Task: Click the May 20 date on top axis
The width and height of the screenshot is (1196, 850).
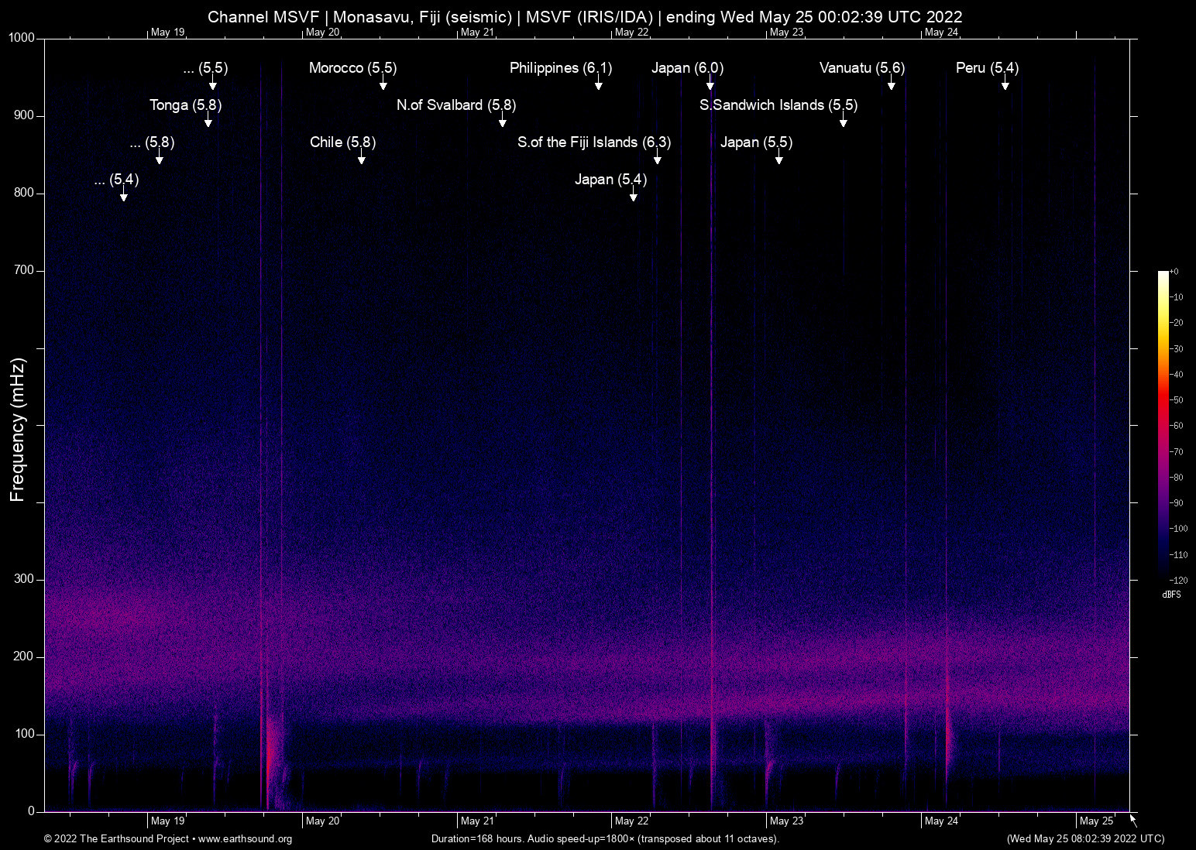Action: 322,33
